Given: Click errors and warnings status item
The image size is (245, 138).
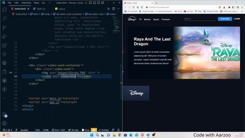Looking at the screenshot, I should (x=7, y=130).
